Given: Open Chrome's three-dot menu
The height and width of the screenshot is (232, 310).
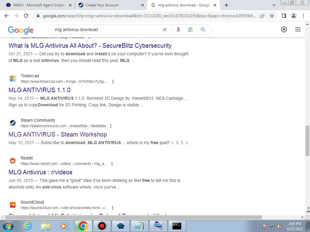Looking at the screenshot, I should tap(303, 16).
